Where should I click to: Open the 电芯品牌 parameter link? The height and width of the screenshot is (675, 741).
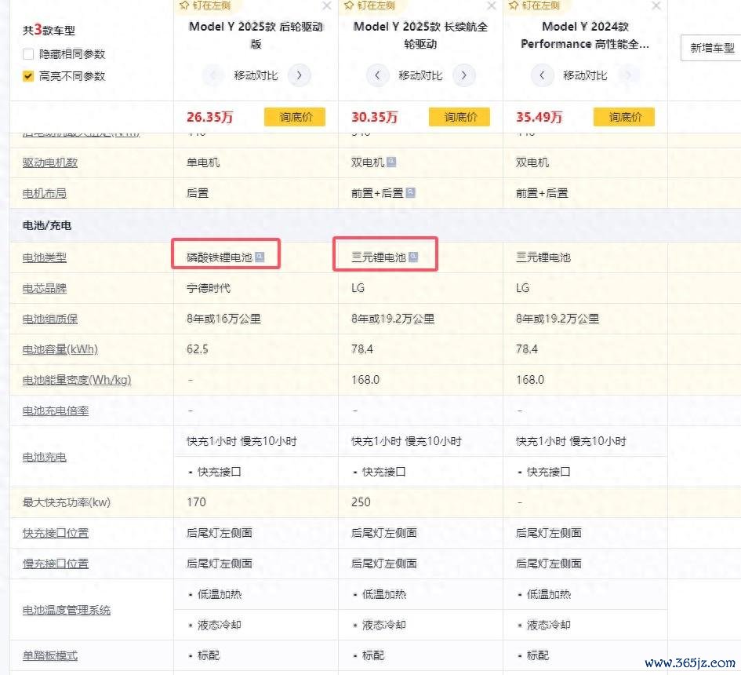click(x=45, y=289)
